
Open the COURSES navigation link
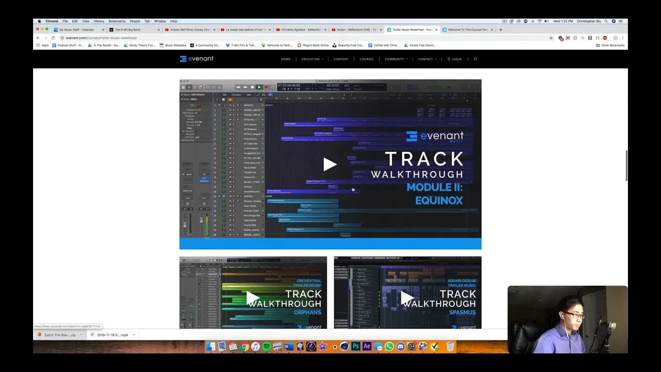[367, 59]
